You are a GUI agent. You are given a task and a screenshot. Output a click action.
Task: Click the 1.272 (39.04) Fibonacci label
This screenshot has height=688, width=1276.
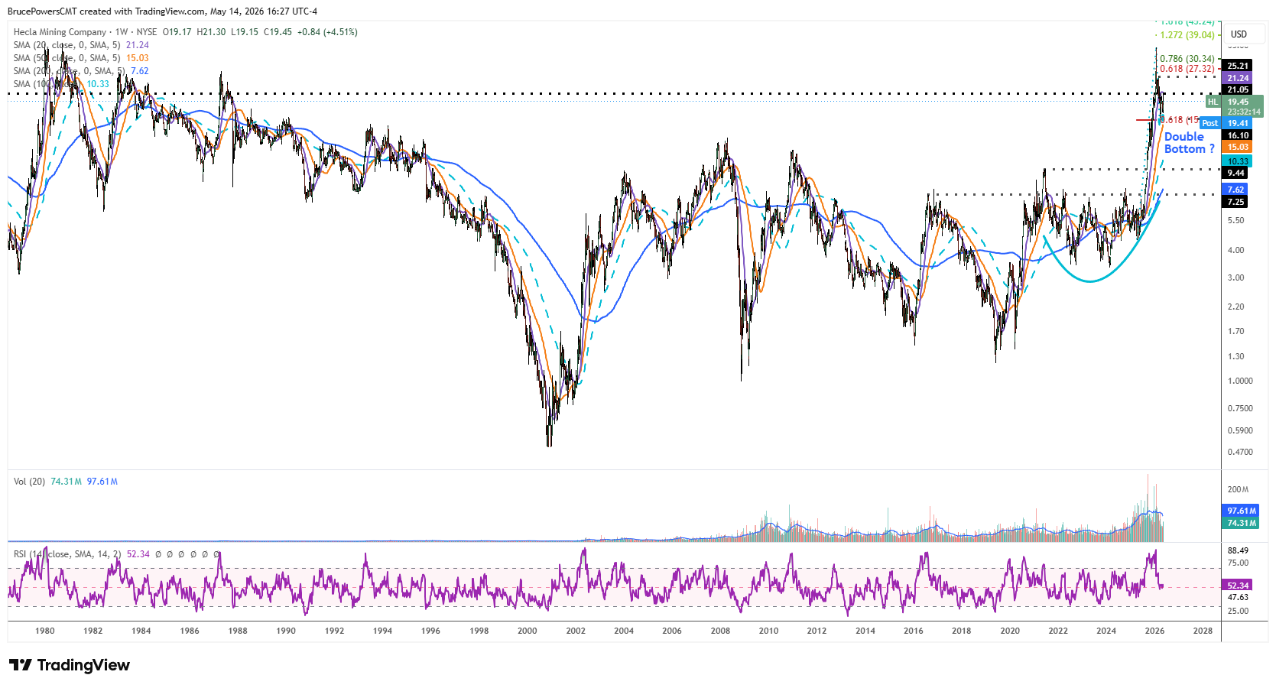pyautogui.click(x=1187, y=35)
